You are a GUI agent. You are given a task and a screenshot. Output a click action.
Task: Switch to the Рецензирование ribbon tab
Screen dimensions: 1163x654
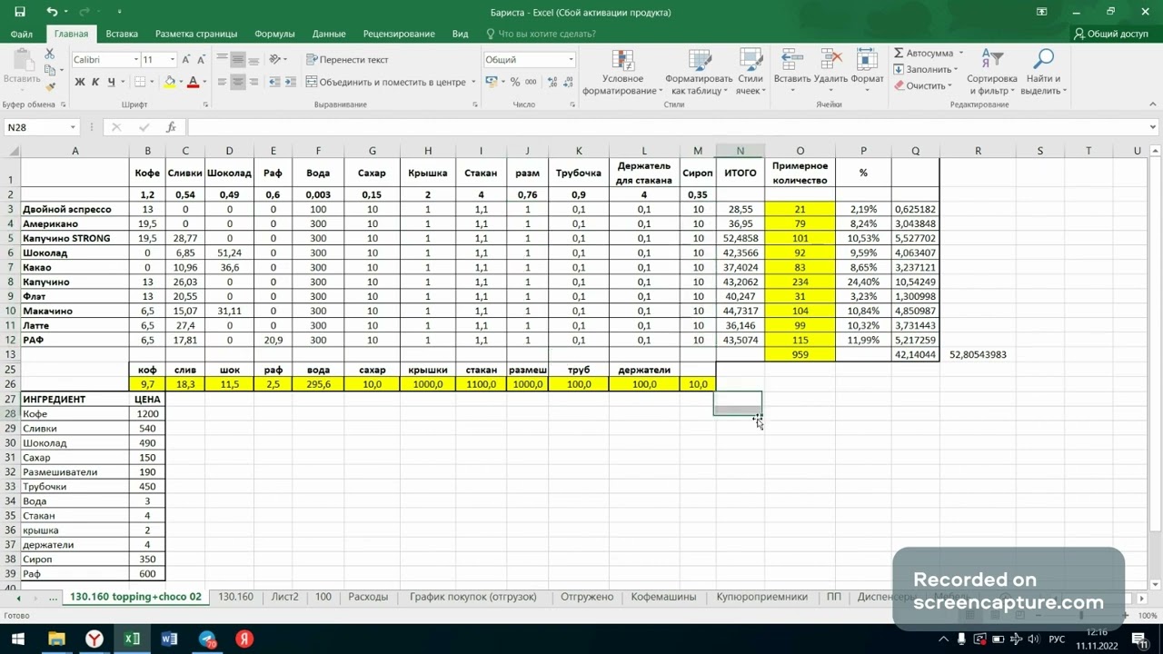[399, 34]
